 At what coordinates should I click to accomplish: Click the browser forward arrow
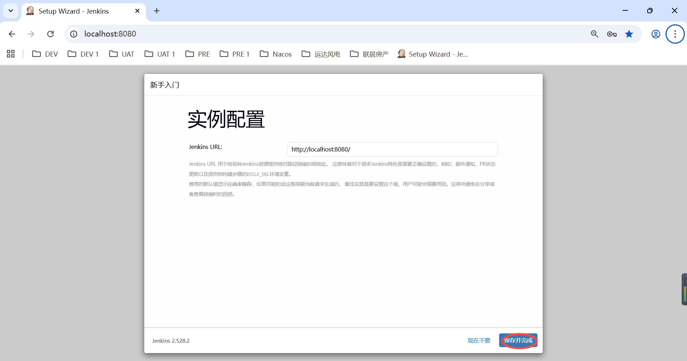[31, 34]
